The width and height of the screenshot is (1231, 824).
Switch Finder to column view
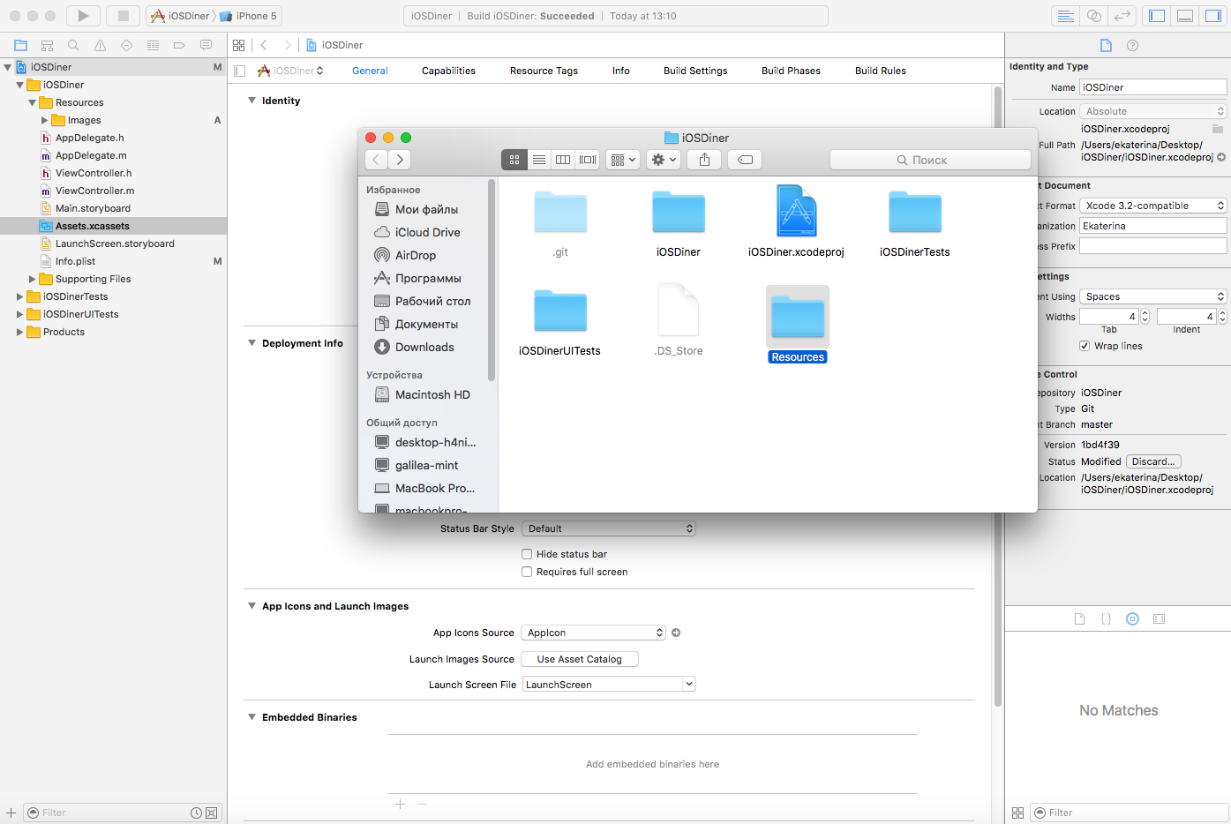point(563,160)
